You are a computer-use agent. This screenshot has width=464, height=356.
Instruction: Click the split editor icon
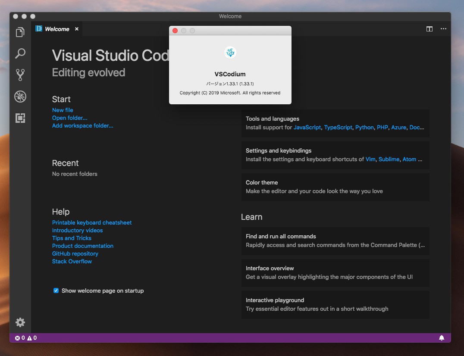click(x=430, y=29)
